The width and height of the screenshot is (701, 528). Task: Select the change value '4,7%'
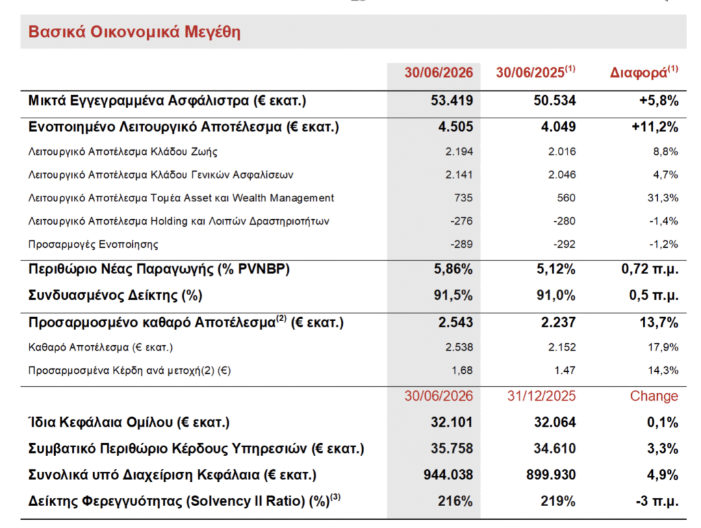665,175
